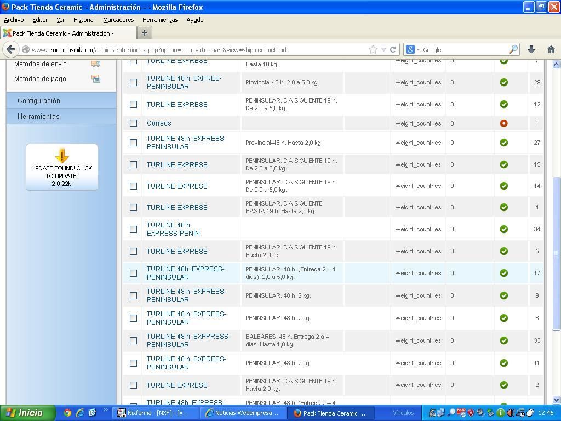Image resolution: width=561 pixels, height=421 pixels.
Task: Open TURLINE 48 h. EXPRES-PENINSULAR link
Action: click(x=184, y=82)
